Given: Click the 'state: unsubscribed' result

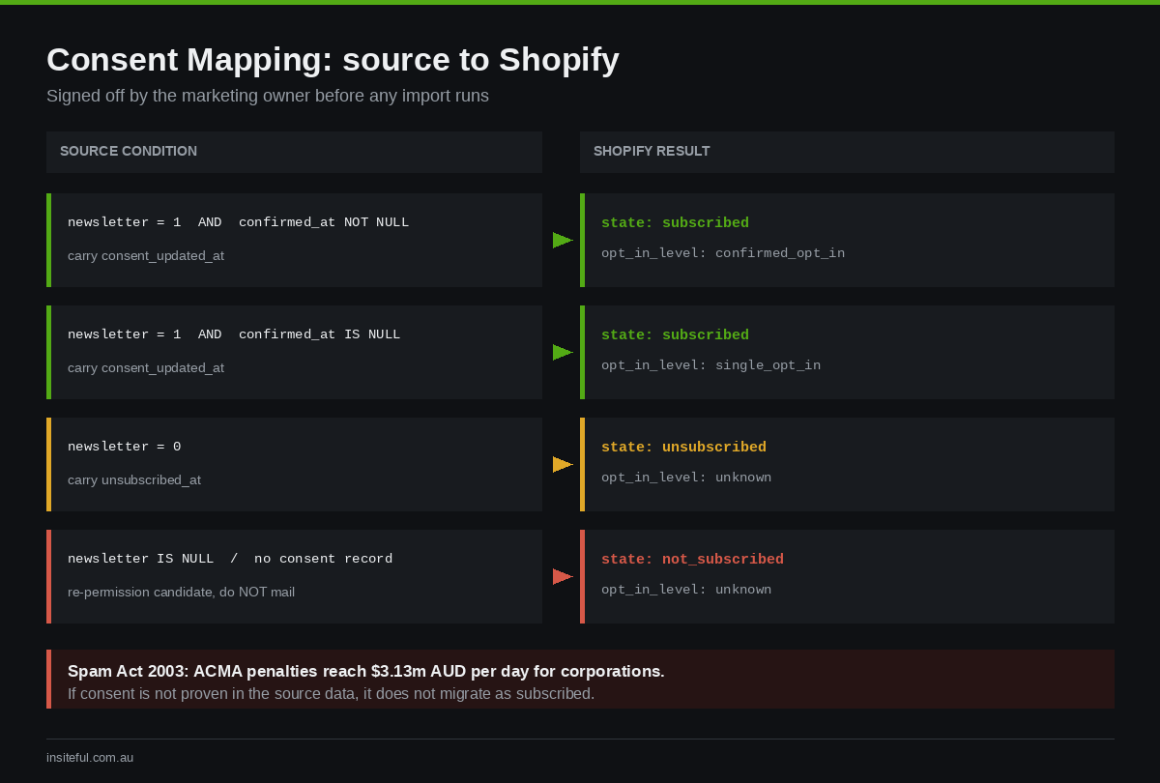Looking at the screenshot, I should tap(683, 448).
